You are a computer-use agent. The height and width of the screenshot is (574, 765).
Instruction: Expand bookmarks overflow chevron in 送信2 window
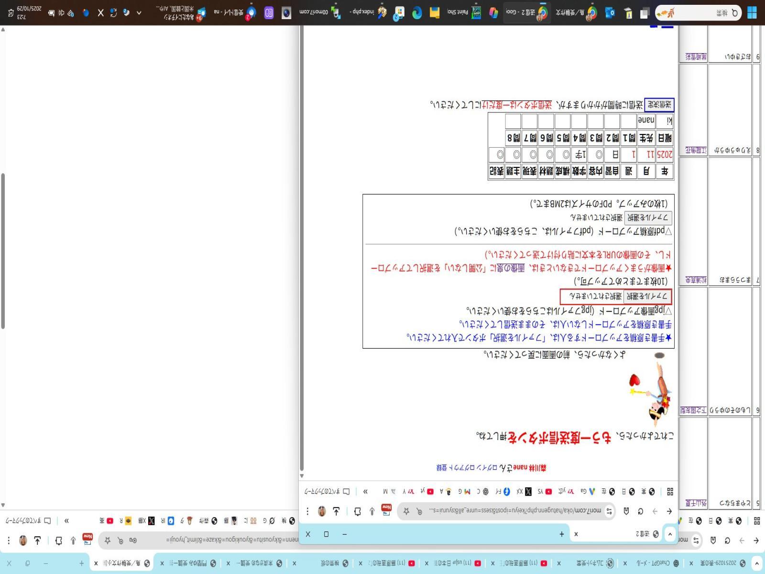366,492
